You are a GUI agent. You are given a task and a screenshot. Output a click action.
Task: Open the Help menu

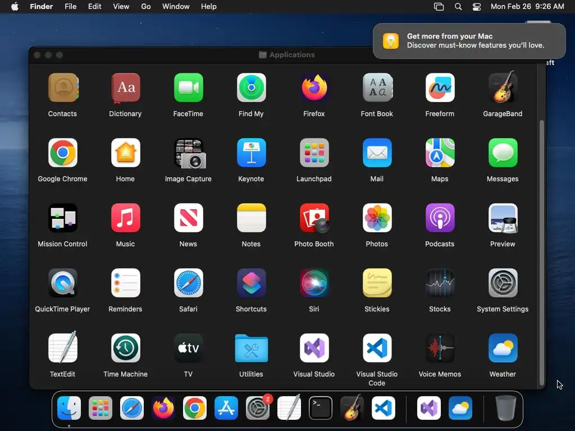point(209,6)
